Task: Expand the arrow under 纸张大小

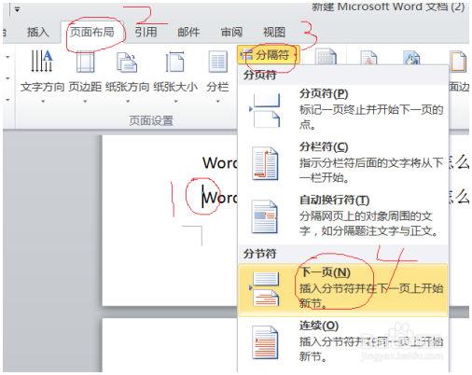Action: [175, 101]
